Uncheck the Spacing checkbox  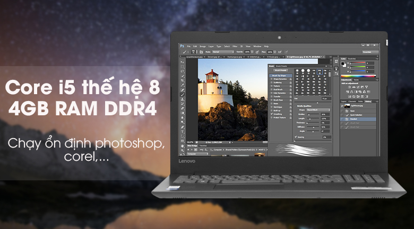pos(296,137)
